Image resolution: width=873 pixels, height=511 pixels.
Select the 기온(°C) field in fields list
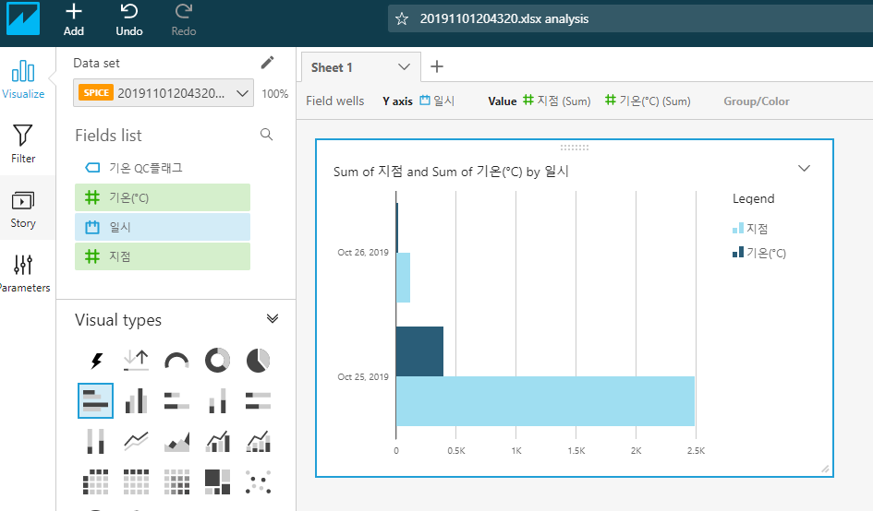[162, 197]
